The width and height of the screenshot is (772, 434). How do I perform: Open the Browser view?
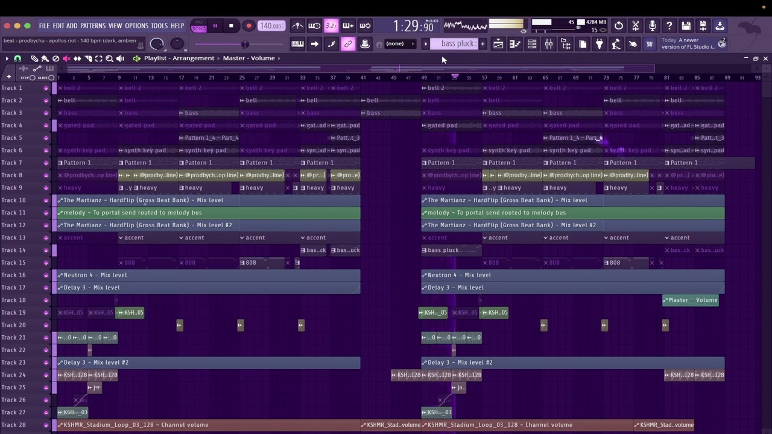pyautogui.click(x=566, y=44)
